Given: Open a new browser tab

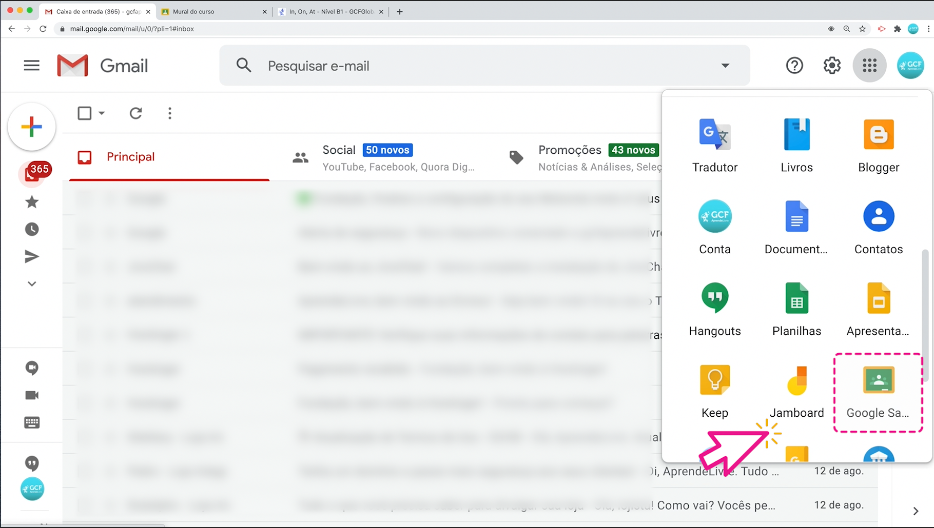Looking at the screenshot, I should click(x=400, y=11).
